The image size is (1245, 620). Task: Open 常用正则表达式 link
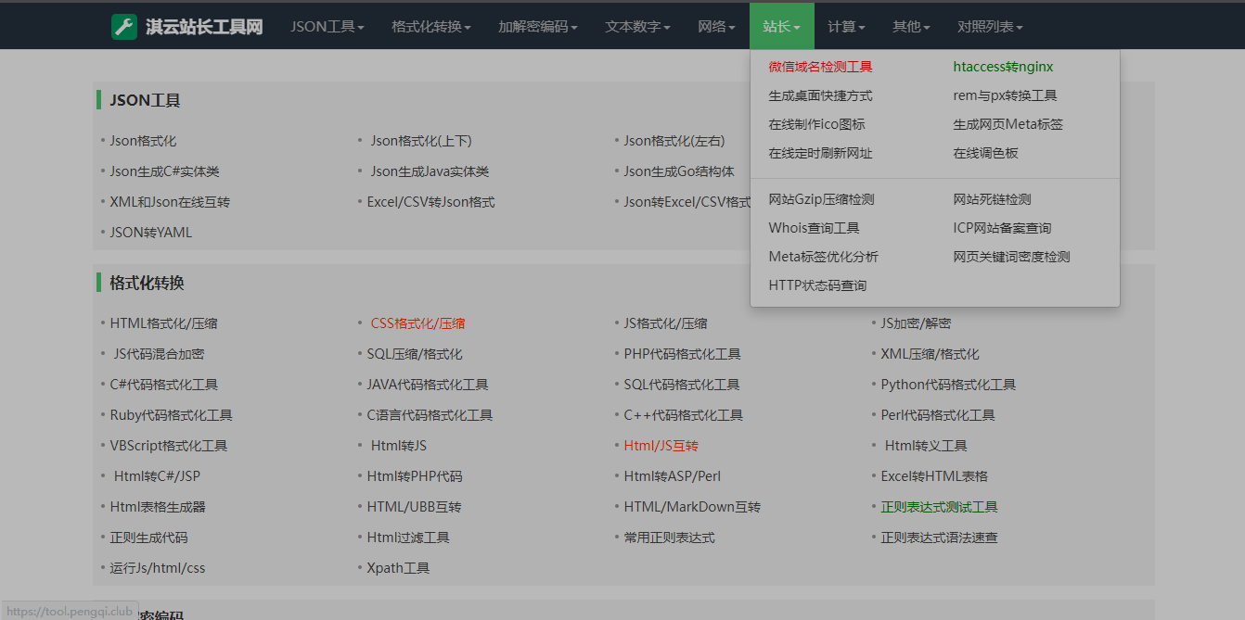coord(669,538)
